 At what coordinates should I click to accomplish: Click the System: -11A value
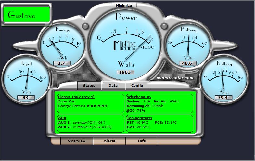click(138, 101)
